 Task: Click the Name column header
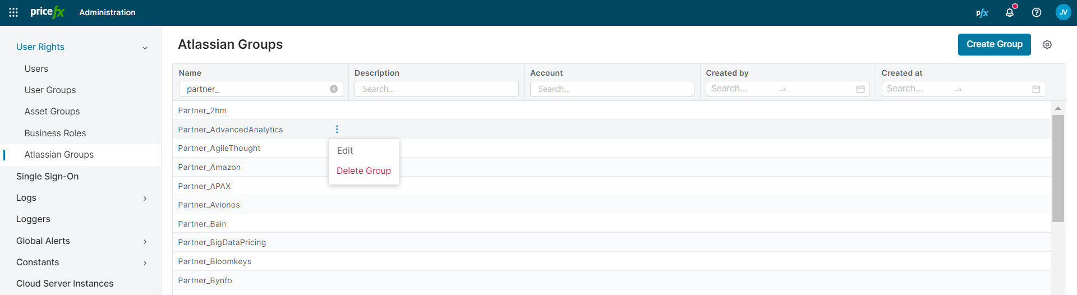point(190,73)
